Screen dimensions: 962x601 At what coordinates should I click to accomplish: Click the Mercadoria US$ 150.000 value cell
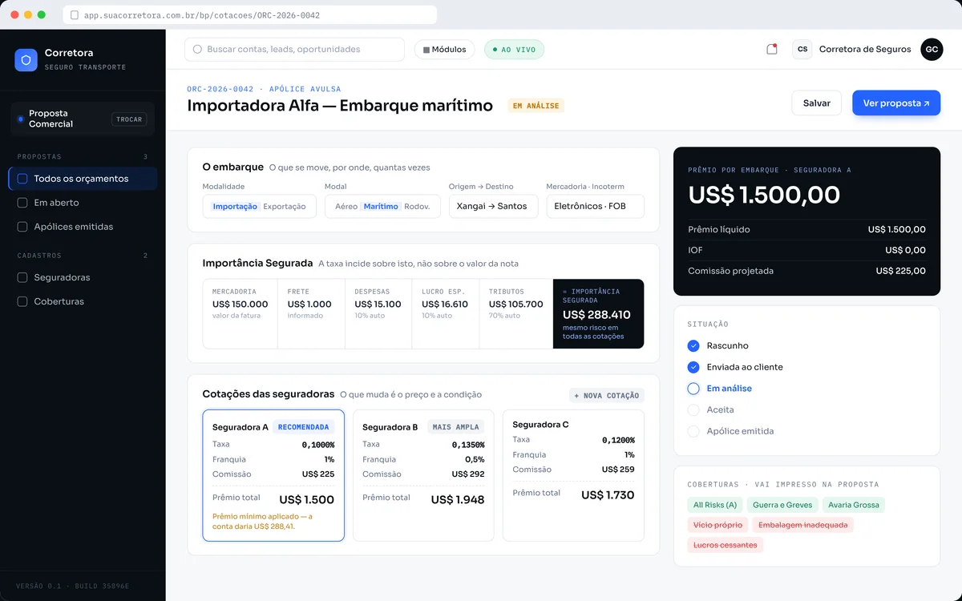[x=240, y=313]
